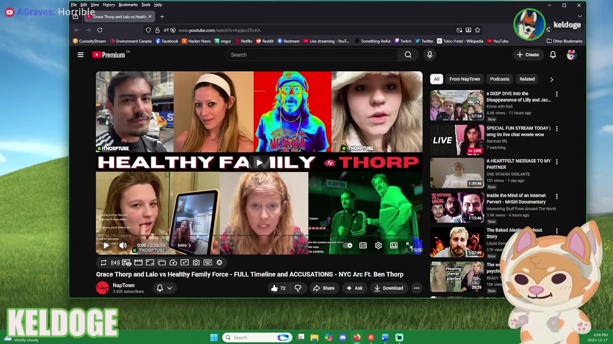The width and height of the screenshot is (613, 344).
Task: Mute the video volume speaker icon
Action: [x=123, y=245]
